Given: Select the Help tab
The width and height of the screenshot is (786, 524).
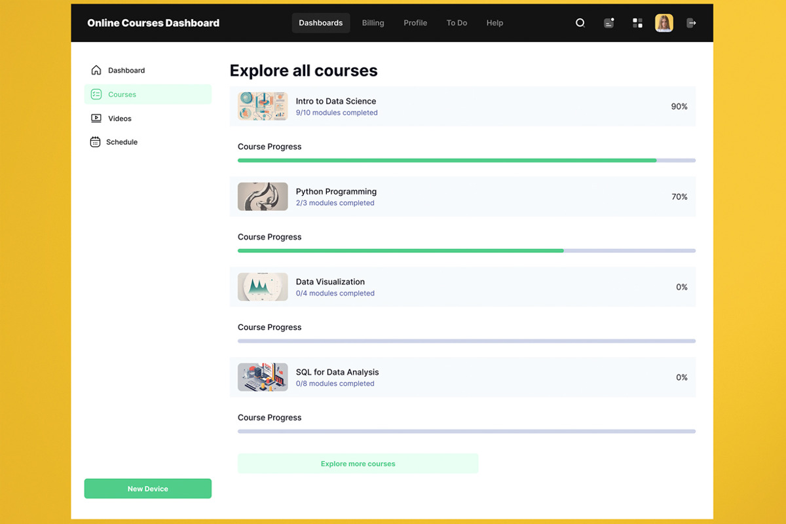Looking at the screenshot, I should (495, 23).
